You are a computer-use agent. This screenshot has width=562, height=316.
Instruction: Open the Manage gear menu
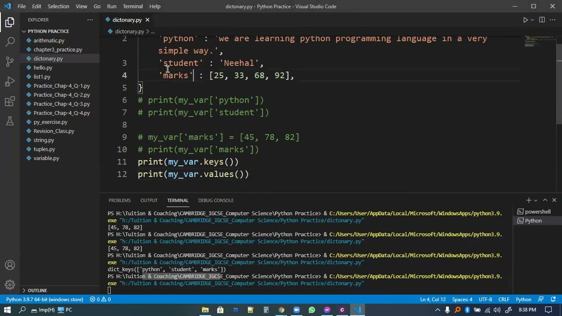[x=10, y=285]
